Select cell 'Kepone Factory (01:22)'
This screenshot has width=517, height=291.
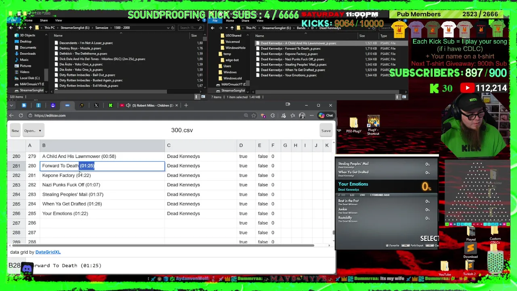point(102,175)
